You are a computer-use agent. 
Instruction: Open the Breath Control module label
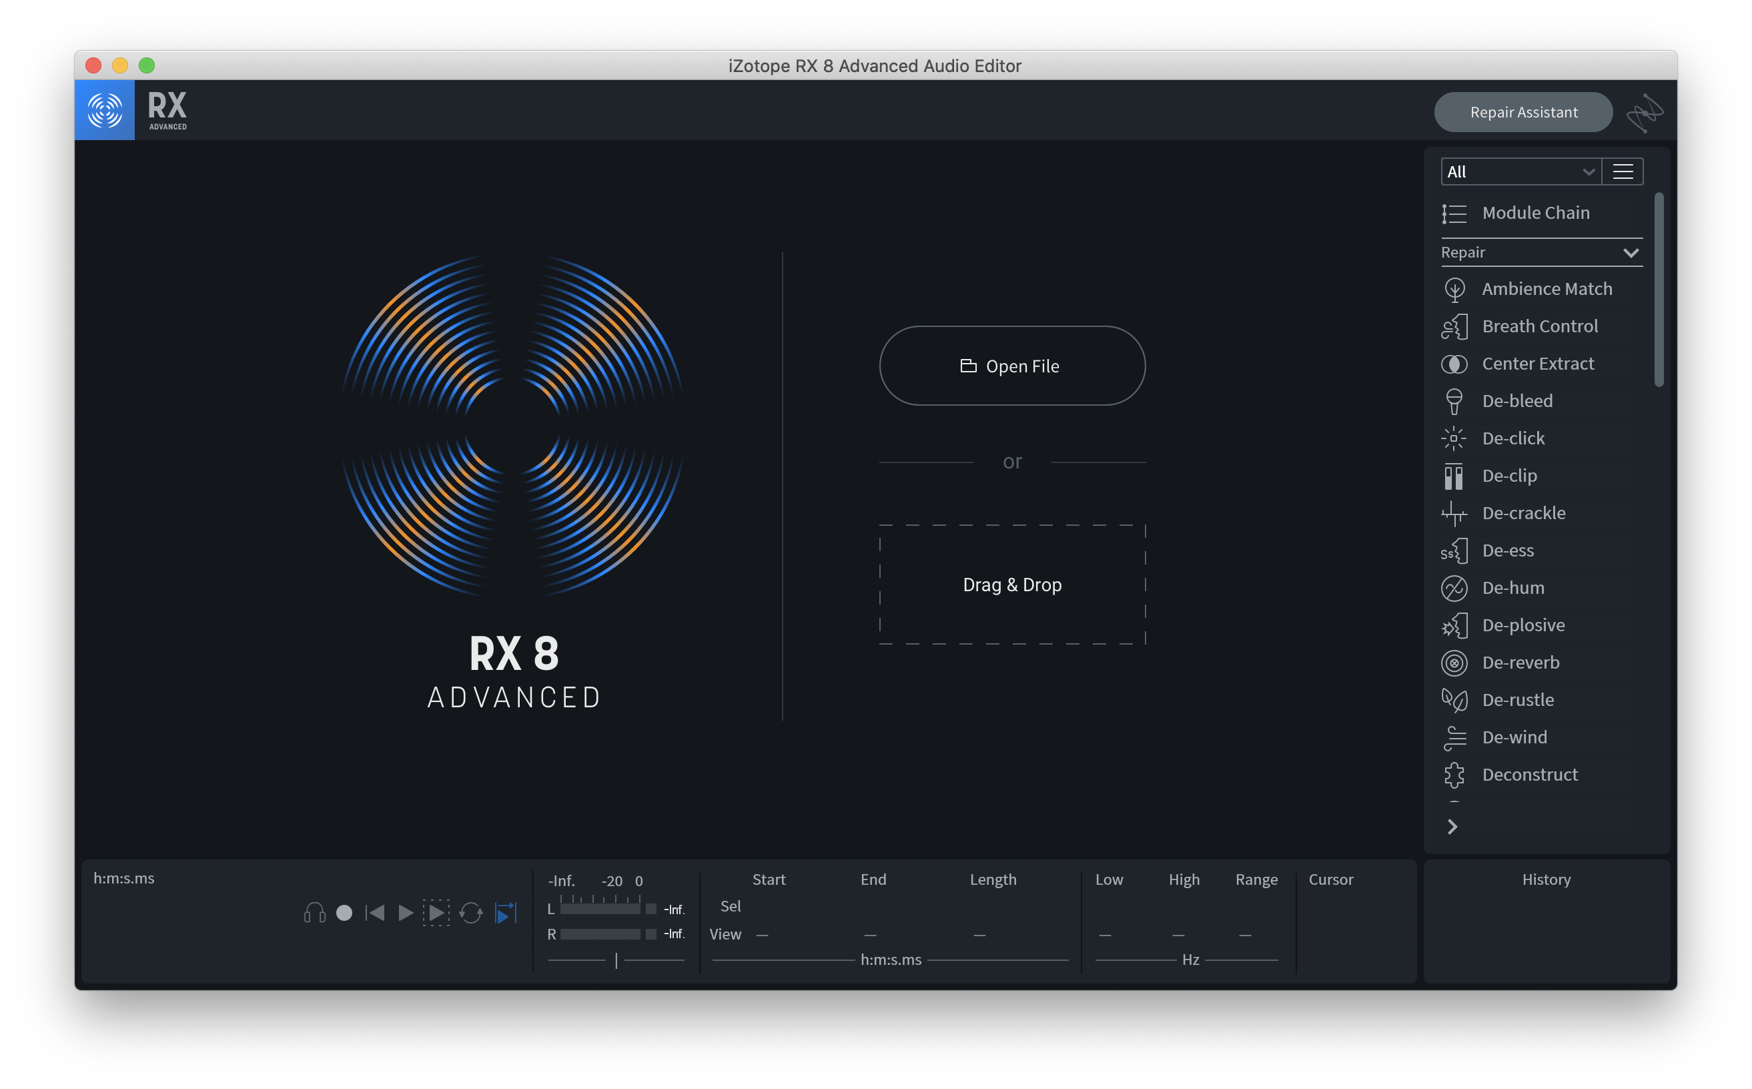(1540, 326)
